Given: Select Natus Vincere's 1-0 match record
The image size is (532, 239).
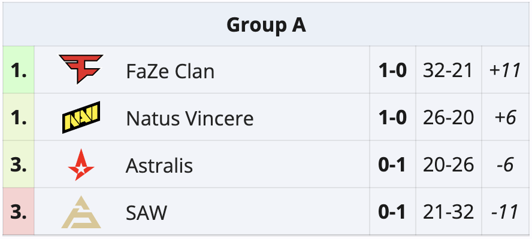Looking at the screenshot, I should click(x=392, y=118).
